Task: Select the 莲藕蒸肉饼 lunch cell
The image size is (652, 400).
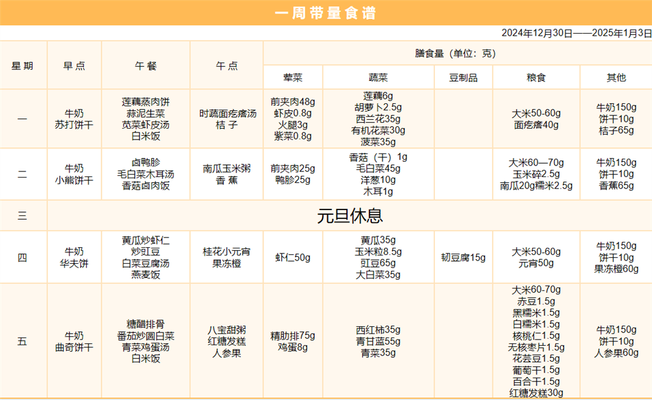Action: click(146, 102)
